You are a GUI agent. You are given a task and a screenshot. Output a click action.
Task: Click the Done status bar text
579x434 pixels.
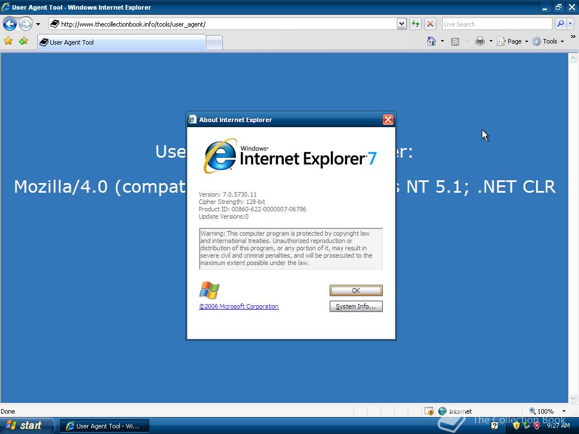pyautogui.click(x=8, y=411)
